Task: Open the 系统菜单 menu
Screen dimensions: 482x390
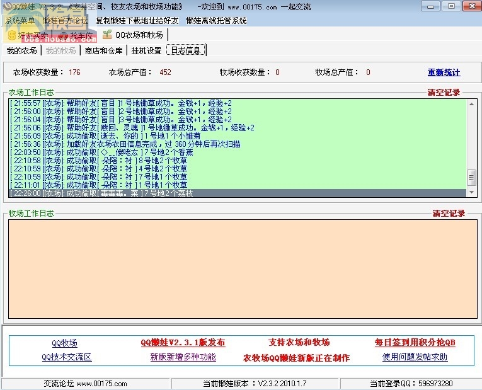Action: pyautogui.click(x=20, y=21)
